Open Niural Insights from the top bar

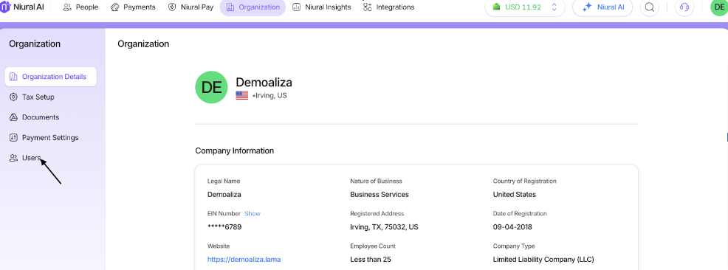(322, 7)
